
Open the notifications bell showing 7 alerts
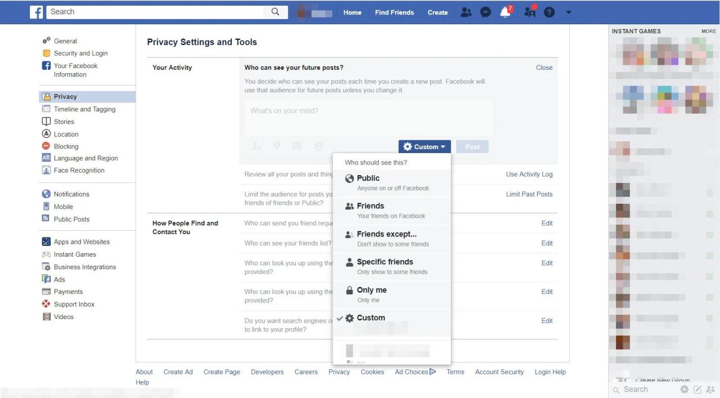point(505,12)
